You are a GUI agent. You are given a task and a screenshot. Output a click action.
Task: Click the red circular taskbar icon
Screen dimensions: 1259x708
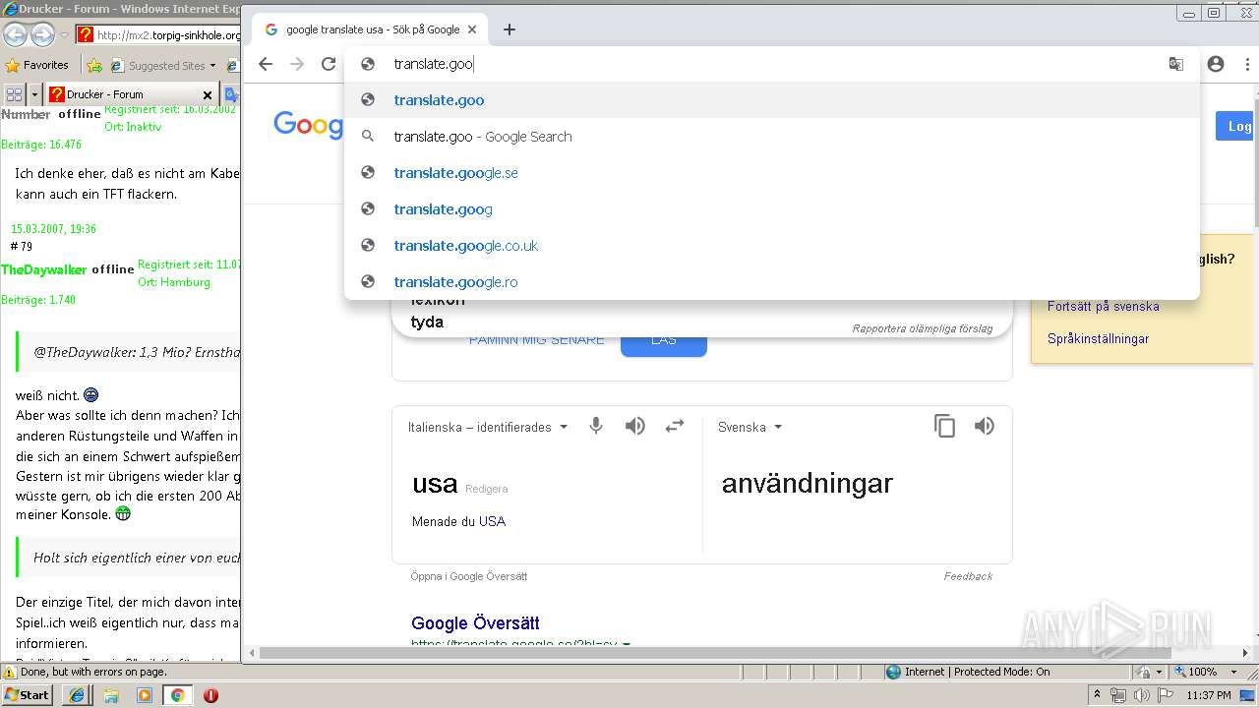(210, 695)
